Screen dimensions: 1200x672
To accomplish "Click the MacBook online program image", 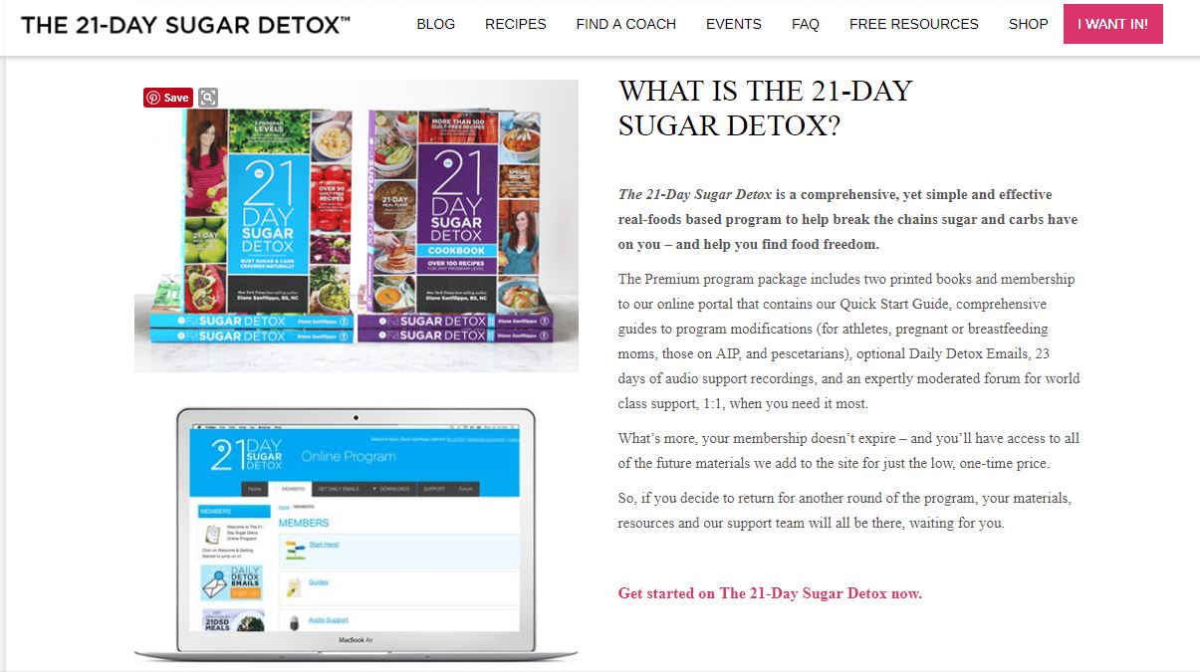I will point(356,534).
